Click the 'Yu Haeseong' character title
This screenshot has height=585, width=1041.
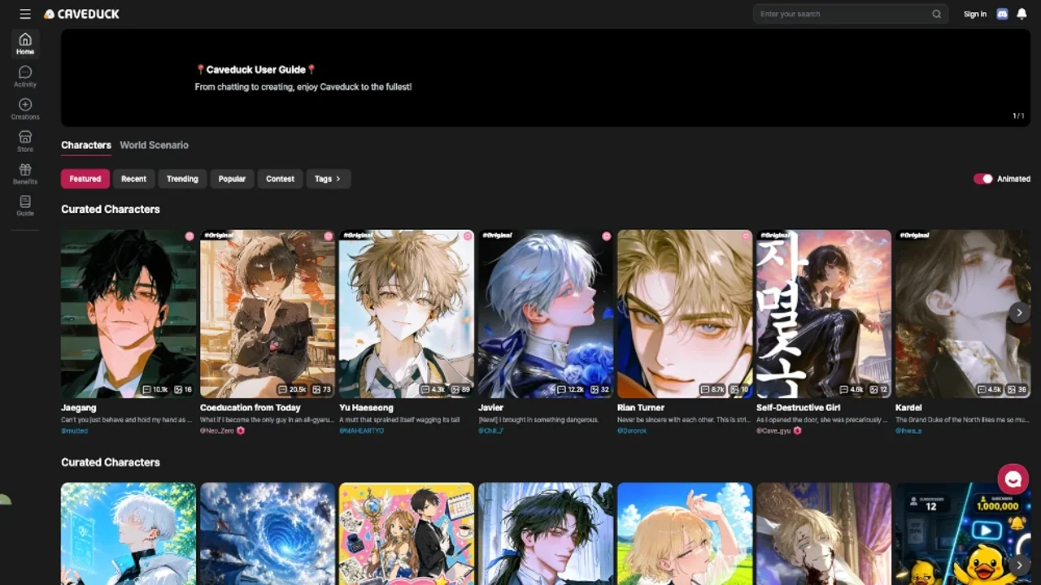(366, 408)
